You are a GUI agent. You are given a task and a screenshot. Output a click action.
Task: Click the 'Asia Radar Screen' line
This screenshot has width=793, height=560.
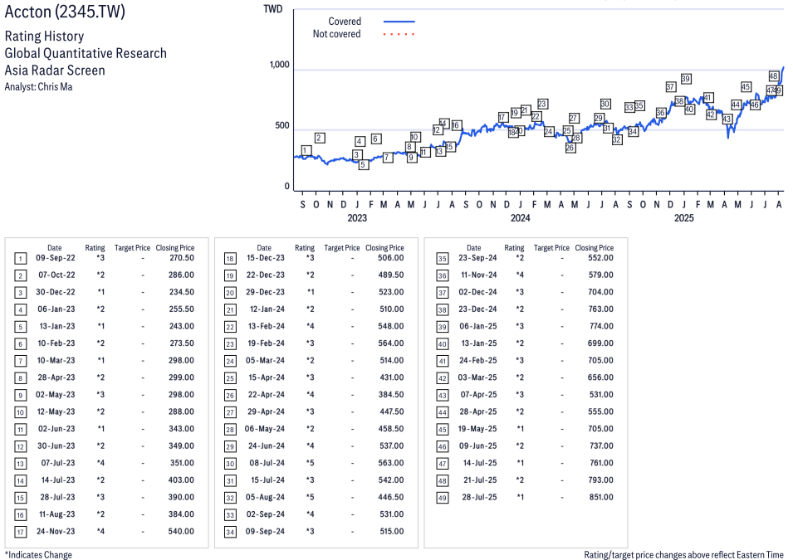coord(55,71)
